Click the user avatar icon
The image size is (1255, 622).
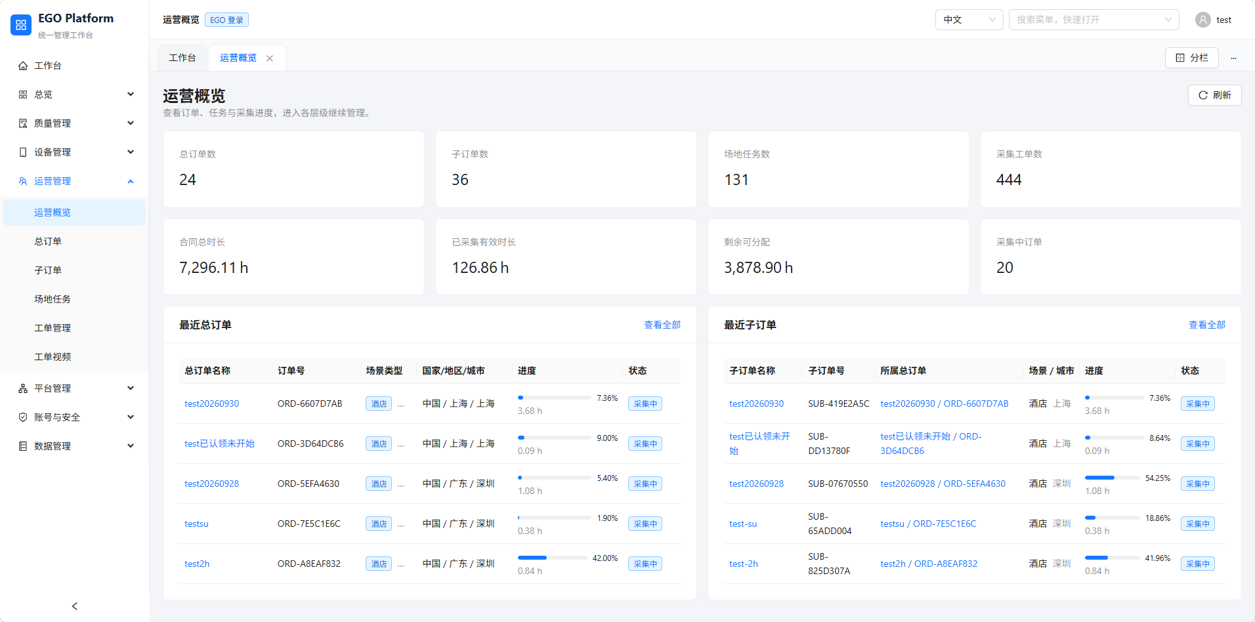tap(1203, 20)
